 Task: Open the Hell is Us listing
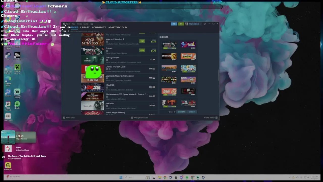point(119,105)
